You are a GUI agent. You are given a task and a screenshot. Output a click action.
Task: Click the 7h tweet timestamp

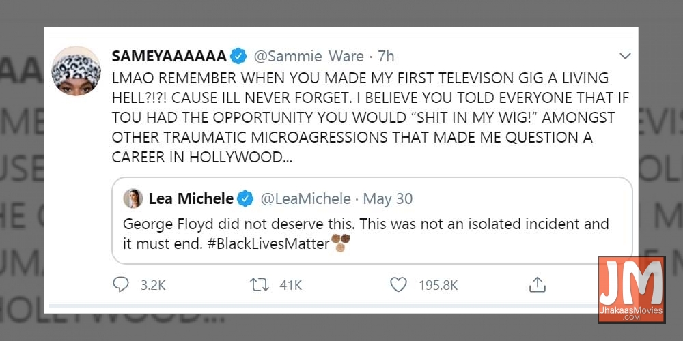pyautogui.click(x=386, y=56)
